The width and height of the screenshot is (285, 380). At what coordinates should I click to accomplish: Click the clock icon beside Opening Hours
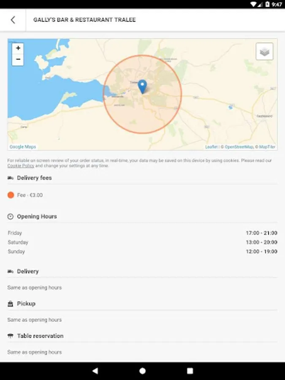pyautogui.click(x=11, y=217)
